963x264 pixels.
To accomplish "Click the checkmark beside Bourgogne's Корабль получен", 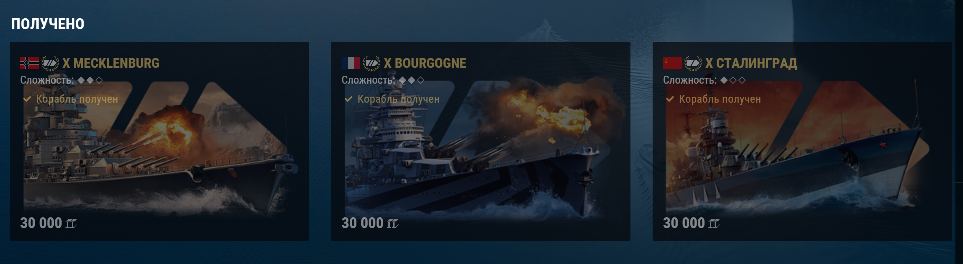I will pyautogui.click(x=348, y=99).
